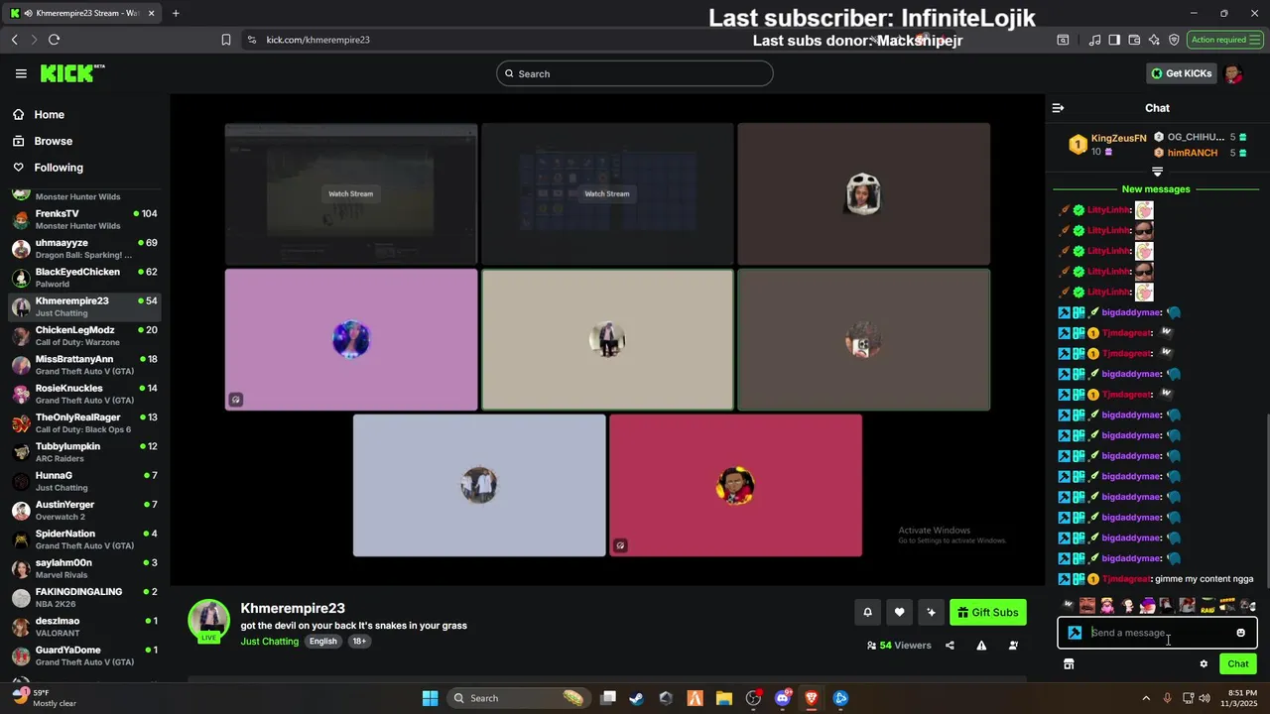Viewport: 1270px width, 714px height.
Task: Open HunnaG channel in sidebar
Action: tap(84, 481)
